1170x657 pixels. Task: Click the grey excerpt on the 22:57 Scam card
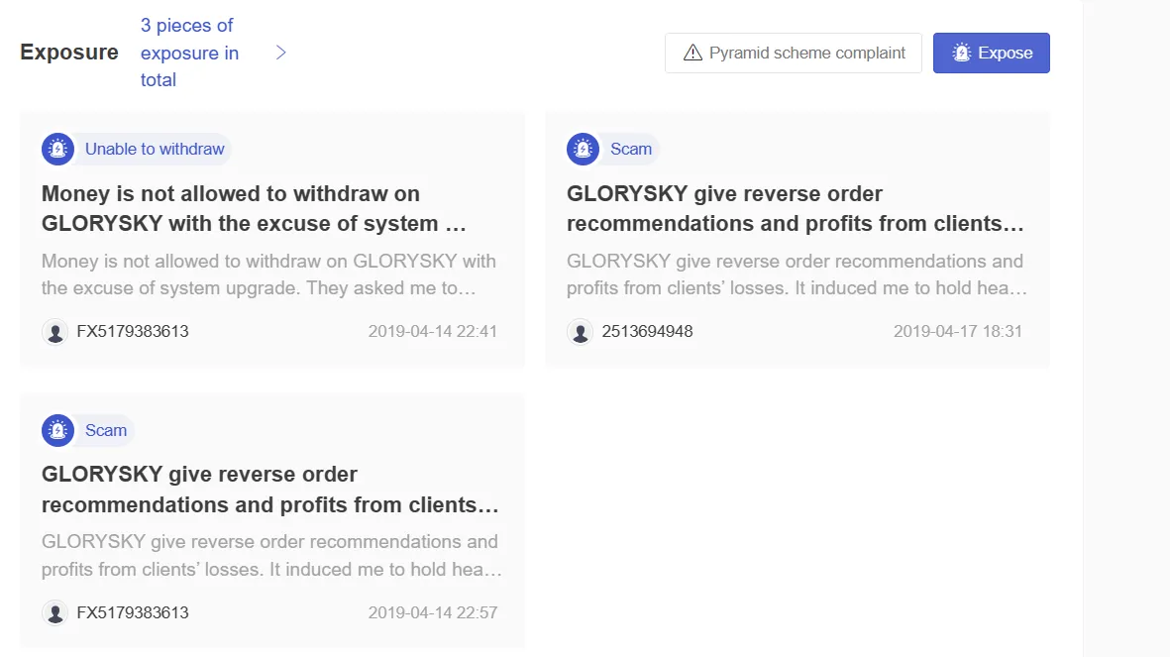(271, 556)
